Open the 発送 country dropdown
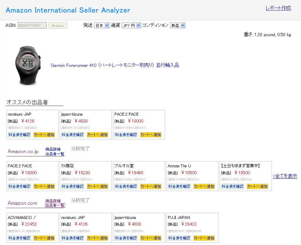The height and width of the screenshot is (245, 301). 102,25
